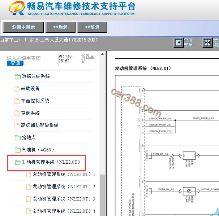Click the current vehicle model text
This screenshot has width=219, height=216.
pos(49,40)
